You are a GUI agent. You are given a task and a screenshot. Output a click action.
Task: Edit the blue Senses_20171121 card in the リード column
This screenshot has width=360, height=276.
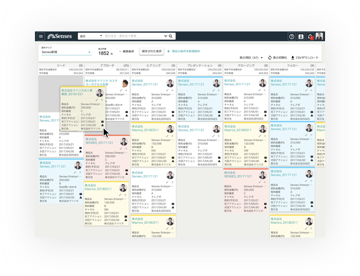point(75,172)
